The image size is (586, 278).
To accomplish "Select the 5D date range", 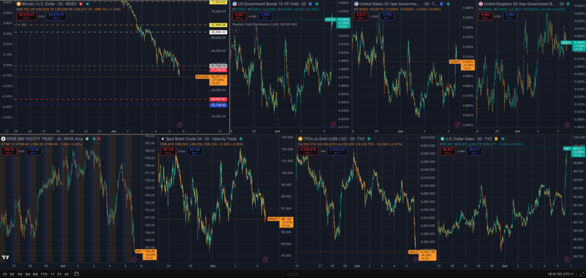I will [12, 274].
